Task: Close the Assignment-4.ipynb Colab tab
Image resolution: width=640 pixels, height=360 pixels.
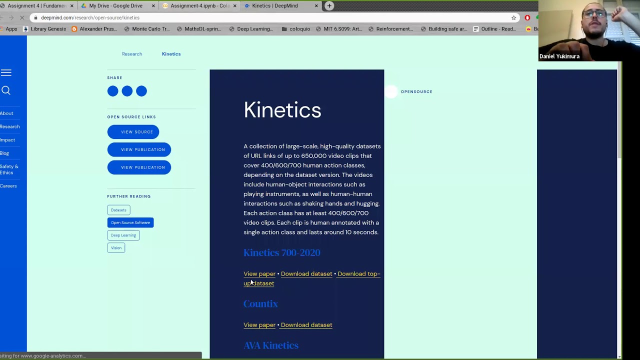Action: coord(234,5)
